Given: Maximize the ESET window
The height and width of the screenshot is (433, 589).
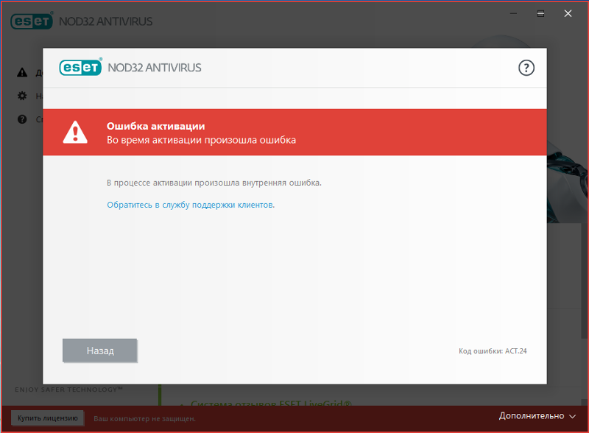Looking at the screenshot, I should click(540, 13).
